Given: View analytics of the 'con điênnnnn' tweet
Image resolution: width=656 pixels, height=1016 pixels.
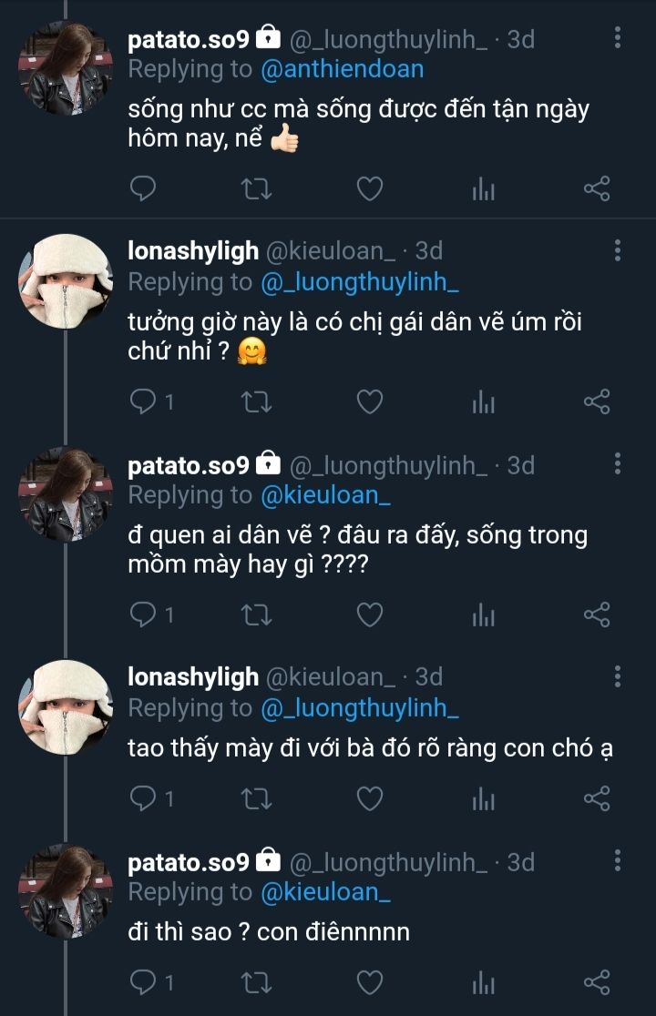Looking at the screenshot, I should click(x=483, y=982).
